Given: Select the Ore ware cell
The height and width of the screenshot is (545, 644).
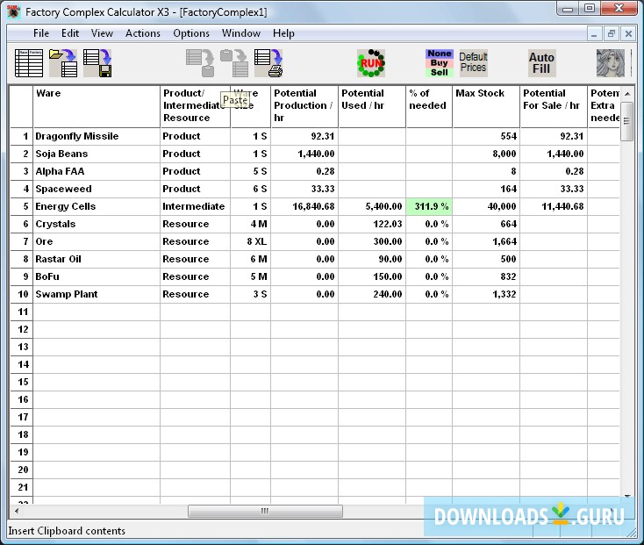Looking at the screenshot, I should (x=97, y=241).
